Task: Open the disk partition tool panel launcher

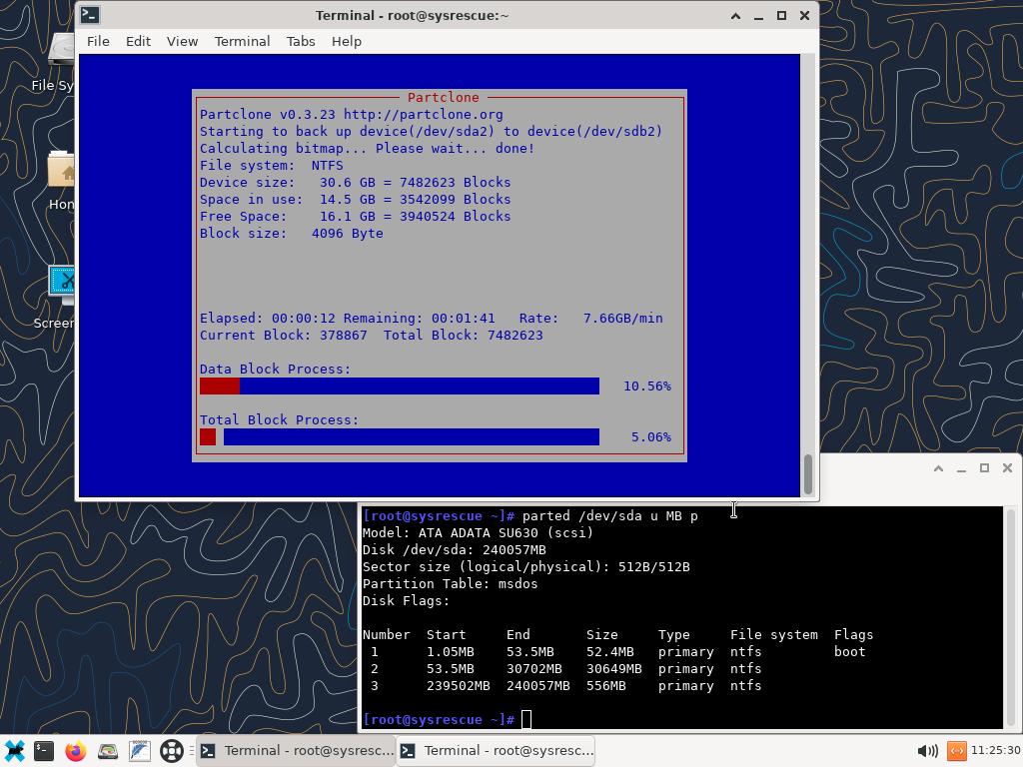Action: [x=108, y=751]
